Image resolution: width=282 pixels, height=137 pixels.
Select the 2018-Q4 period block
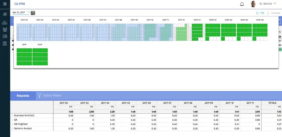pyautogui.click(x=260, y=32)
